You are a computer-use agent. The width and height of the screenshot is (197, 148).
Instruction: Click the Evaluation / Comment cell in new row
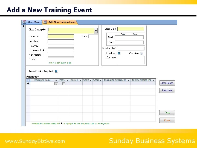click(x=116, y=84)
